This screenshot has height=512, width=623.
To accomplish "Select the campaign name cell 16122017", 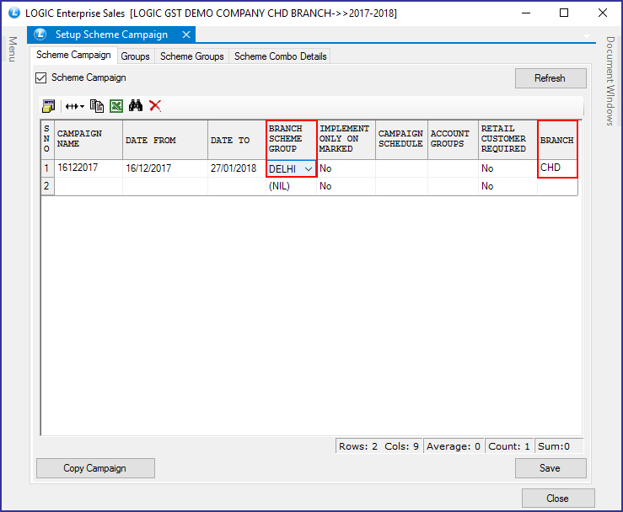I will click(x=89, y=168).
